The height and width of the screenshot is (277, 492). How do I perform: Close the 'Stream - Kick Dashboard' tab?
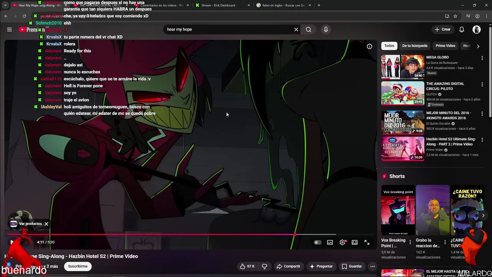(x=249, y=5)
